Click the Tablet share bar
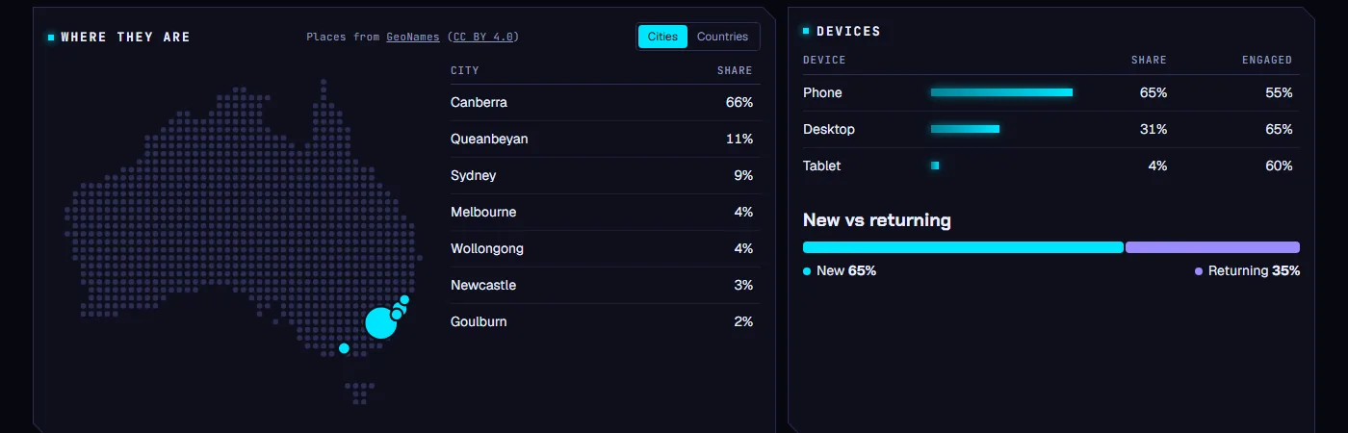1348x433 pixels. pyautogui.click(x=935, y=166)
